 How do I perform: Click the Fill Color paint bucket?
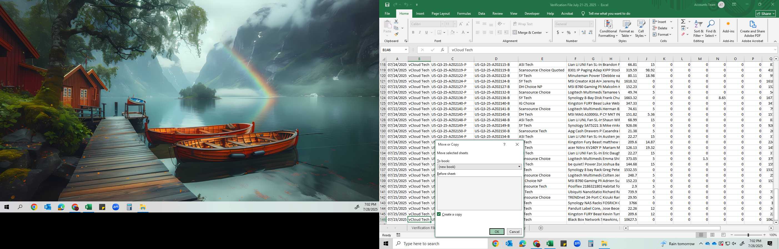click(x=453, y=33)
